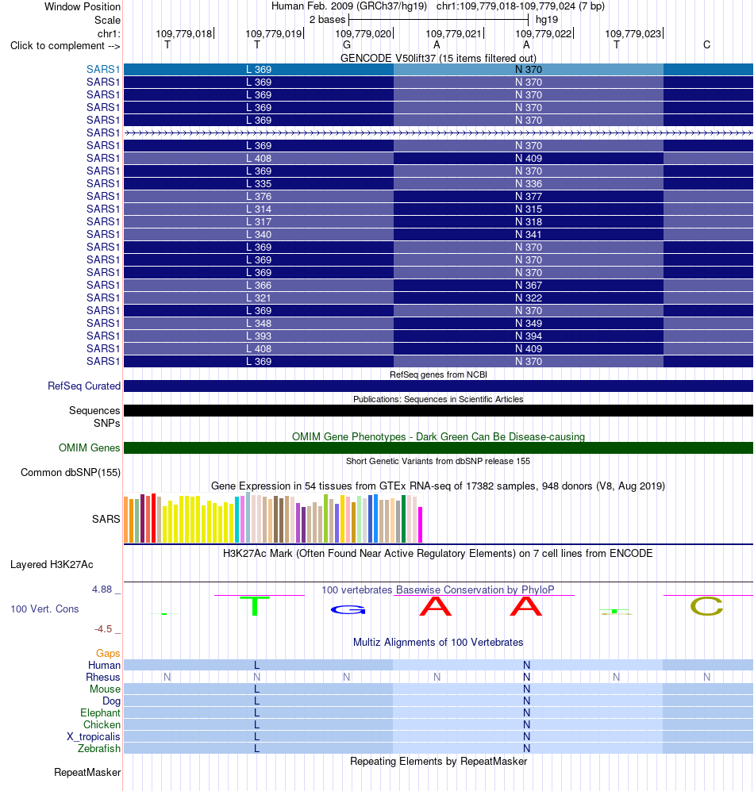Click the 'Click to complement -->' label

click(x=65, y=46)
